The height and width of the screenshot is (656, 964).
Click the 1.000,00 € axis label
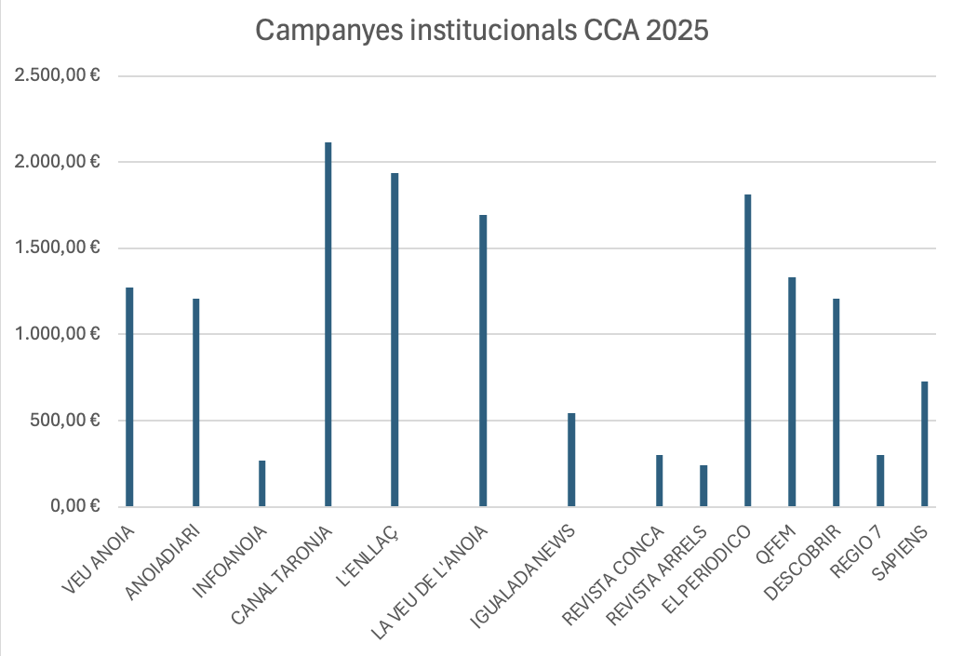click(57, 334)
